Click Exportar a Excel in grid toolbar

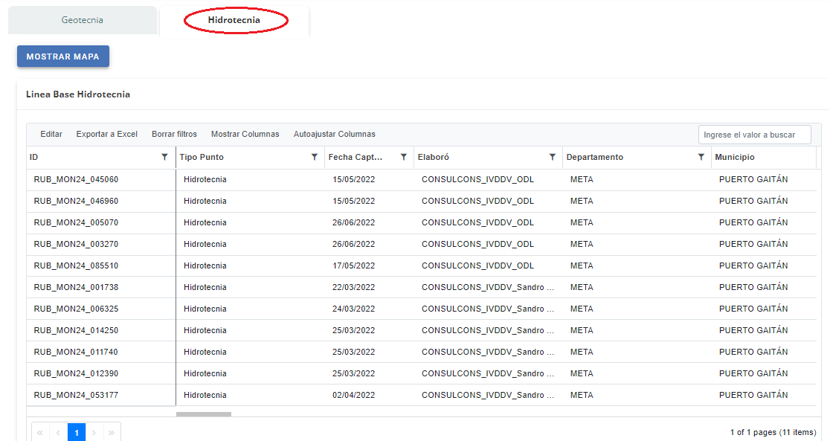tap(106, 135)
